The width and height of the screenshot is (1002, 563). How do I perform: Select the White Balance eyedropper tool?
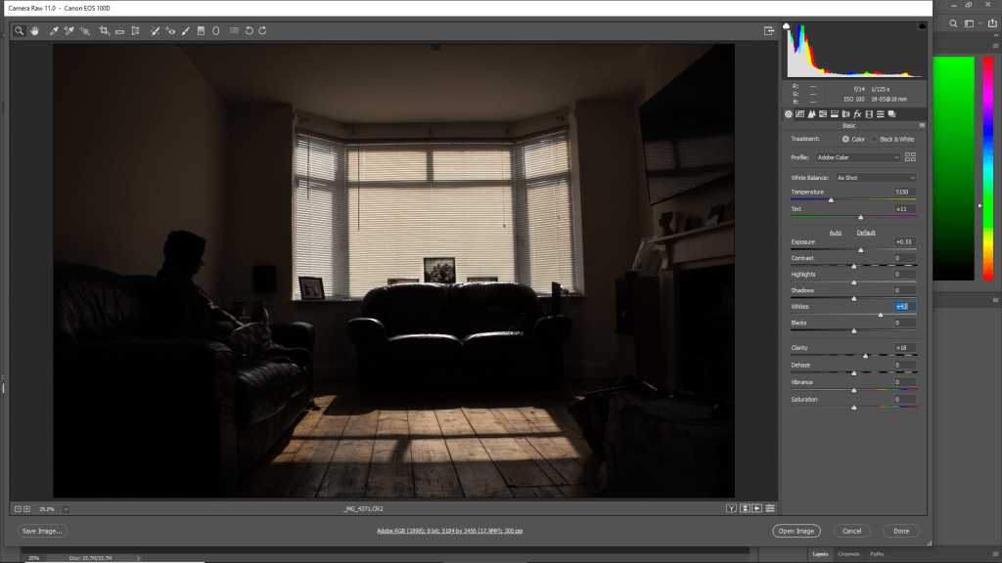[54, 31]
